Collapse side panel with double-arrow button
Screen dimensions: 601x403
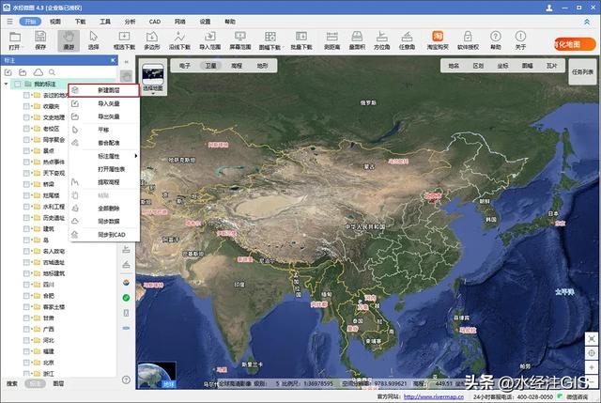(126, 62)
